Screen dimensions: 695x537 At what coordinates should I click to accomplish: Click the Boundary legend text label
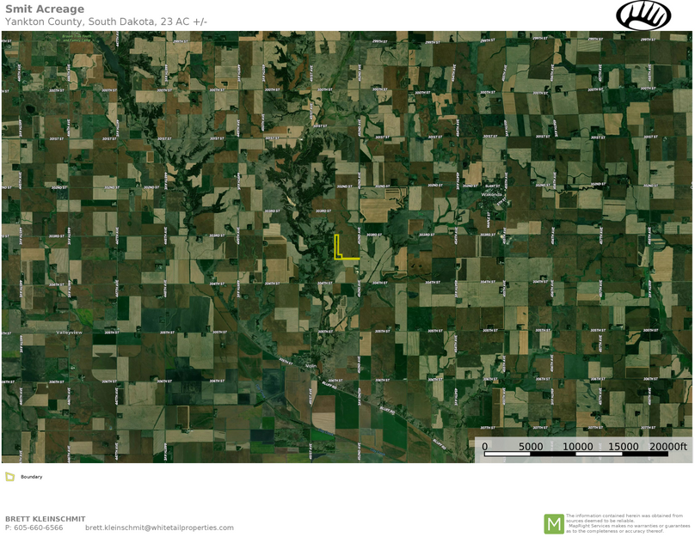click(x=32, y=477)
